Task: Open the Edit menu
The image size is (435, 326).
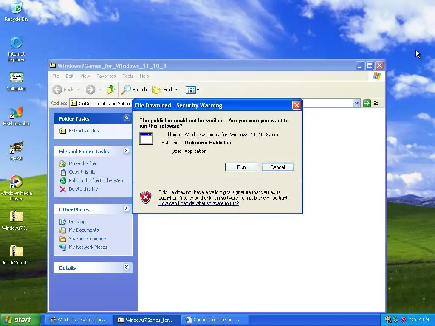Action: (x=70, y=76)
